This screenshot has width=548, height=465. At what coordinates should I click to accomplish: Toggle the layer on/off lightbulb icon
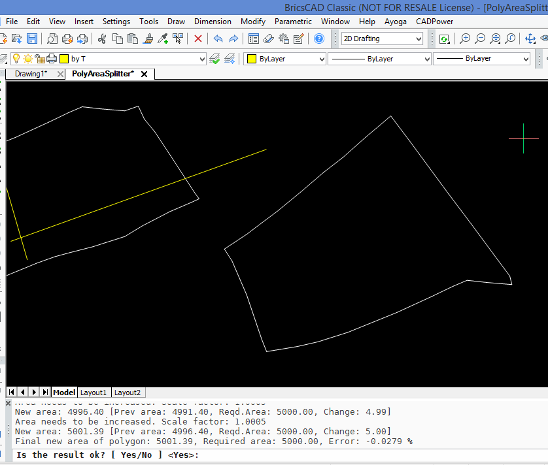16,59
